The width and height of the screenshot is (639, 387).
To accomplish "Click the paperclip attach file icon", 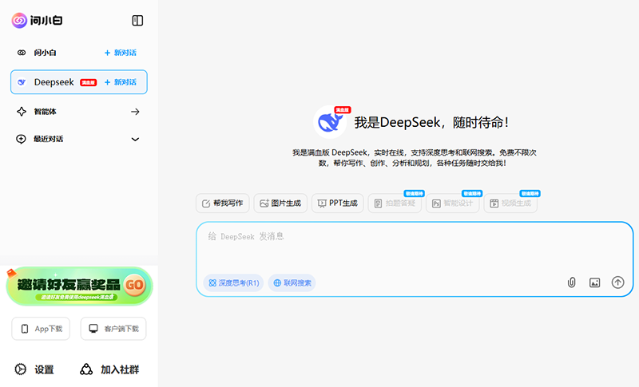I will 572,282.
